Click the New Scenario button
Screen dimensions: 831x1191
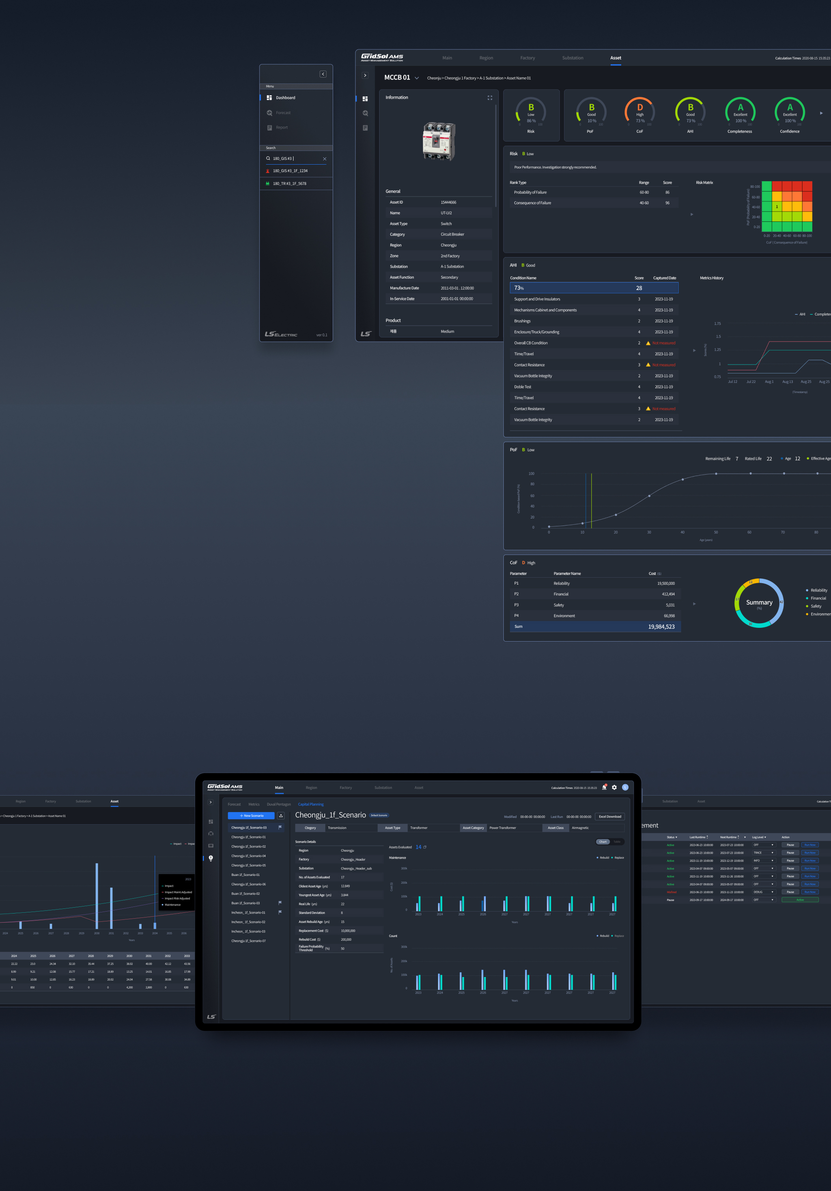[x=251, y=816]
